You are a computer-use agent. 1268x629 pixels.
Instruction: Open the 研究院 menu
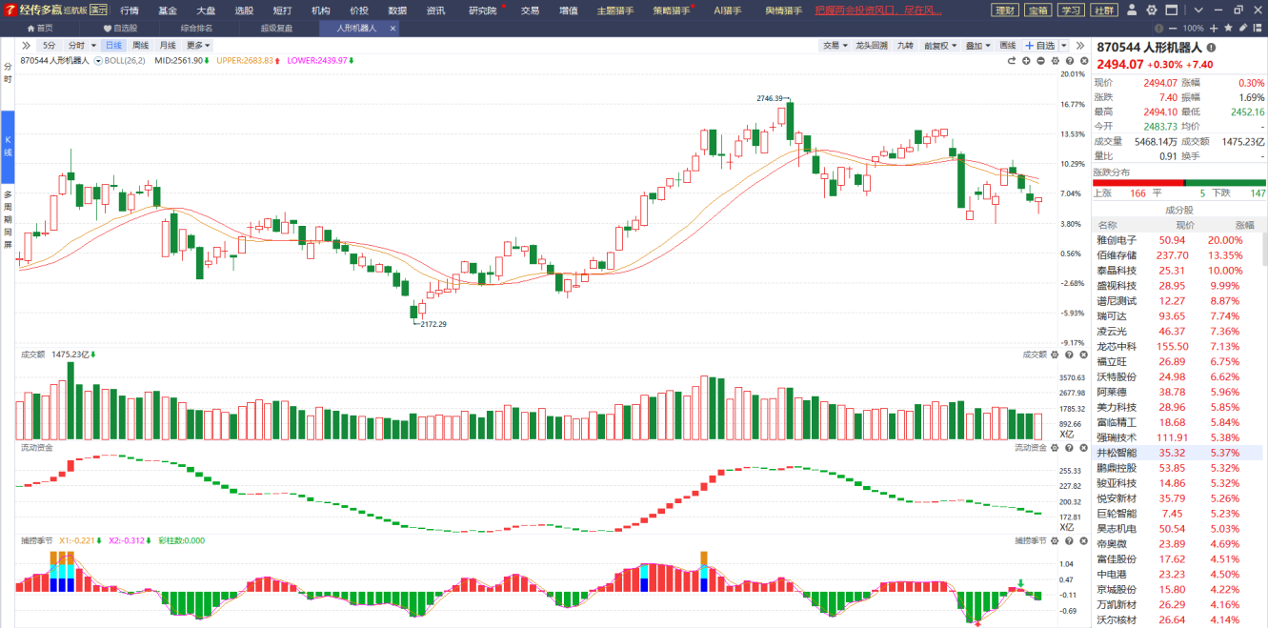coord(483,10)
